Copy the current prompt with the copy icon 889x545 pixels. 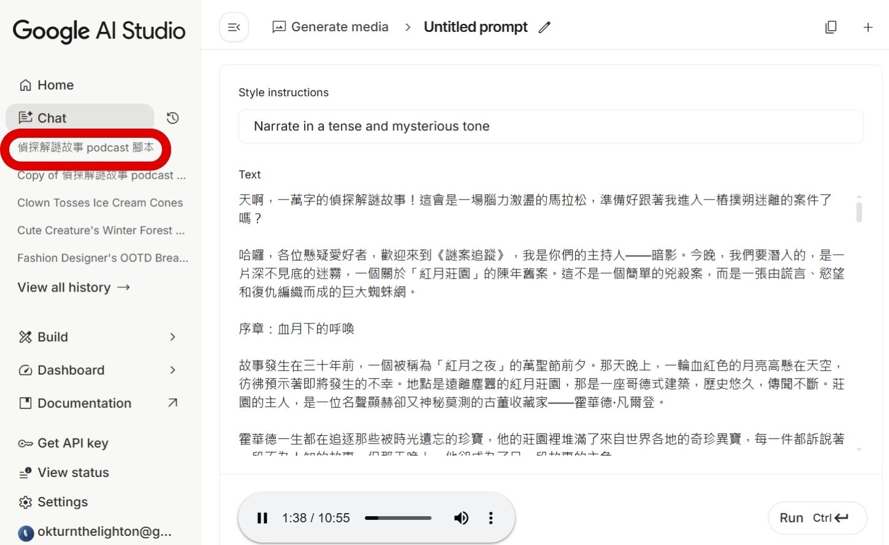coord(831,27)
